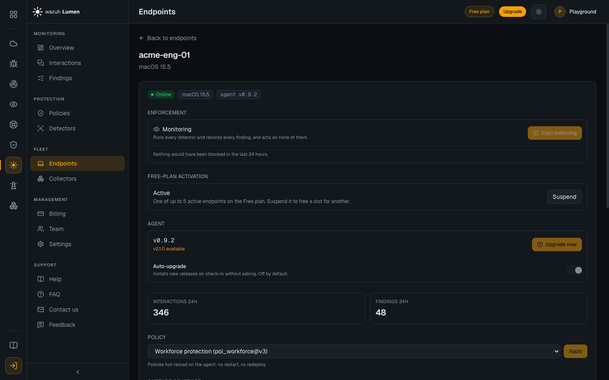Open Help in Support section
This screenshot has height=380, width=609.
click(x=77, y=279)
